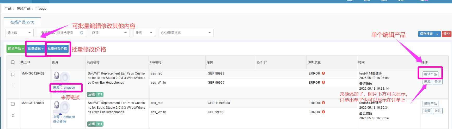Open the 排序 sort dropdown

(144, 33)
